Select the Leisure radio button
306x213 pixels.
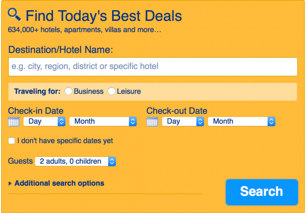click(x=112, y=92)
